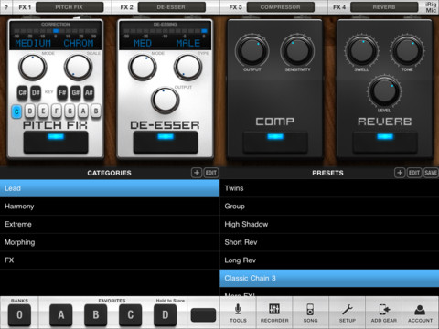Open FX 2 De-Esser effect selector
The height and width of the screenshot is (329, 439).
coord(171,7)
